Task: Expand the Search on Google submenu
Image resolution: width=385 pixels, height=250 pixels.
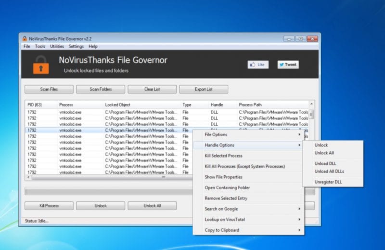Action: [x=248, y=209]
